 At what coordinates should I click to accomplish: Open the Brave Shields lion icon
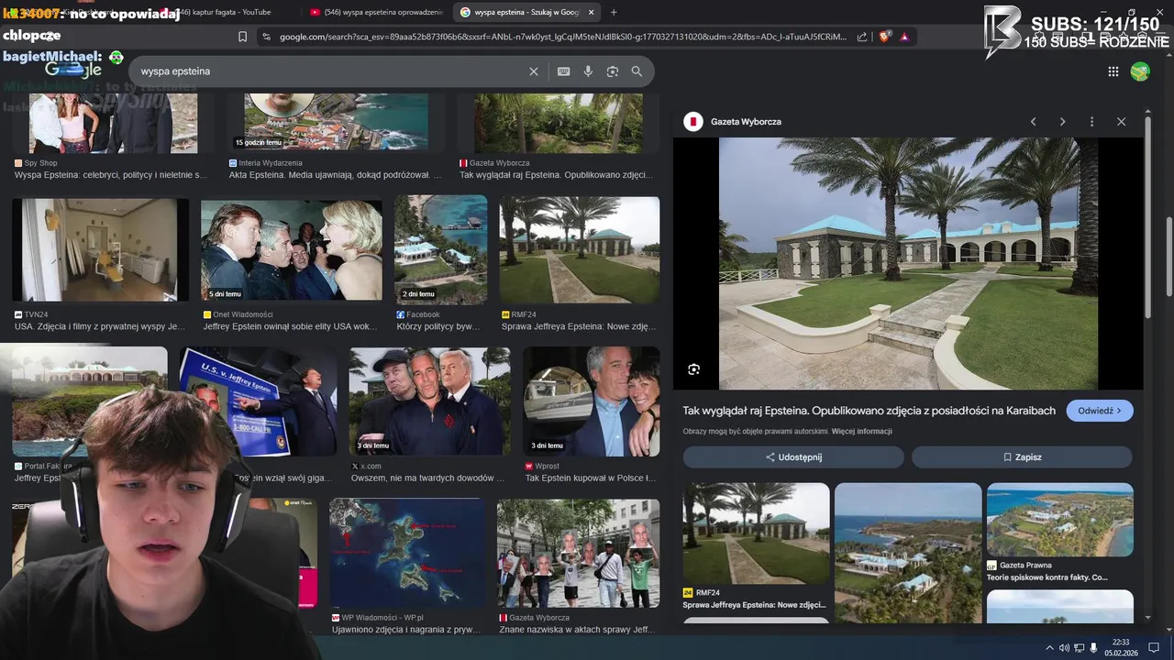click(884, 37)
